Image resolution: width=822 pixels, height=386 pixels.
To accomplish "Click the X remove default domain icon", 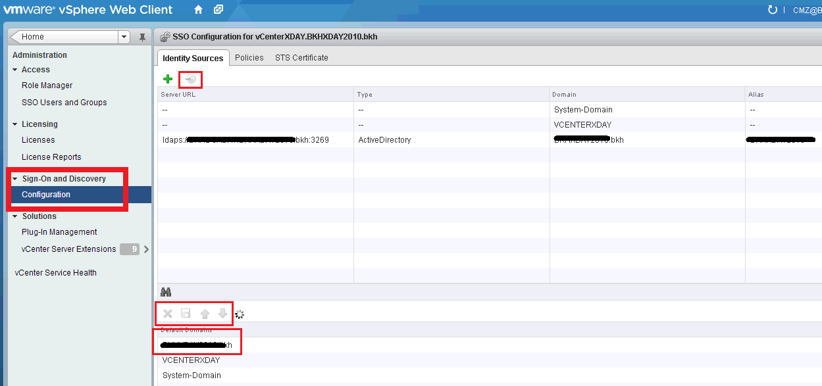I will 168,314.
